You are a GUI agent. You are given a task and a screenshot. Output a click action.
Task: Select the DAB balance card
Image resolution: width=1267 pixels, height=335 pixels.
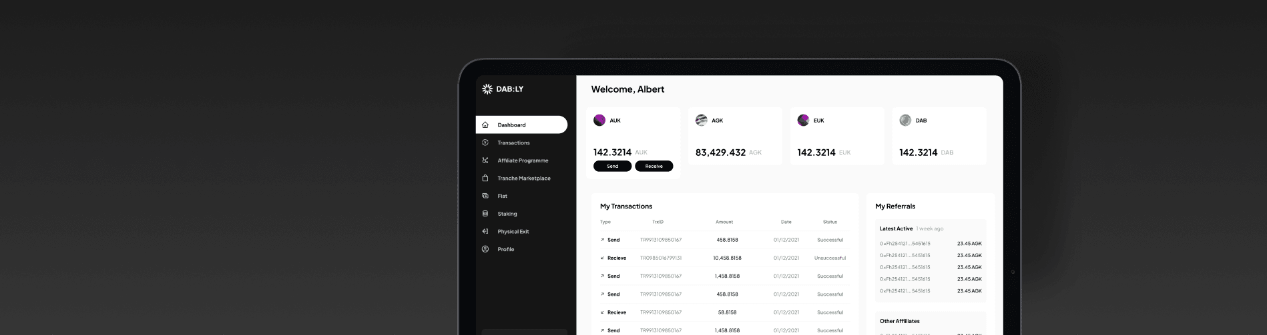[x=939, y=136]
